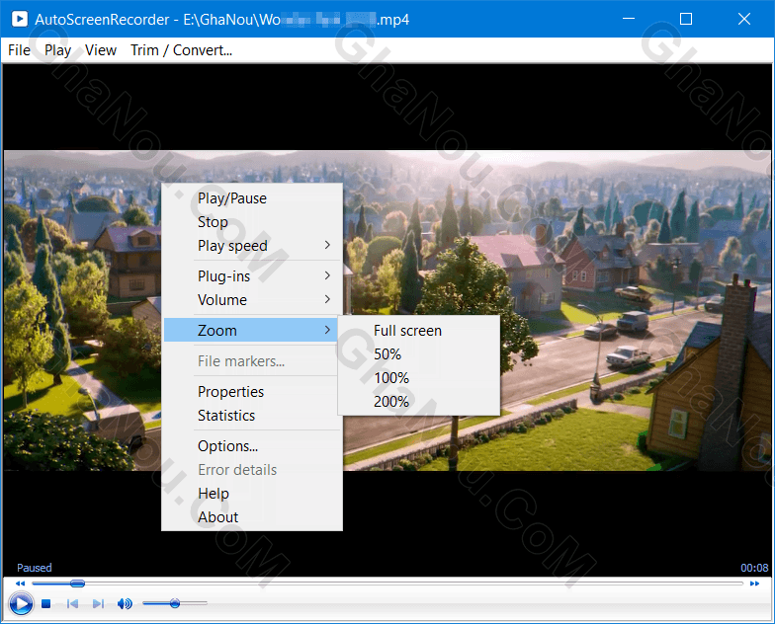Select Full screen in the Zoom submenu
This screenshot has width=775, height=624.
click(419, 330)
